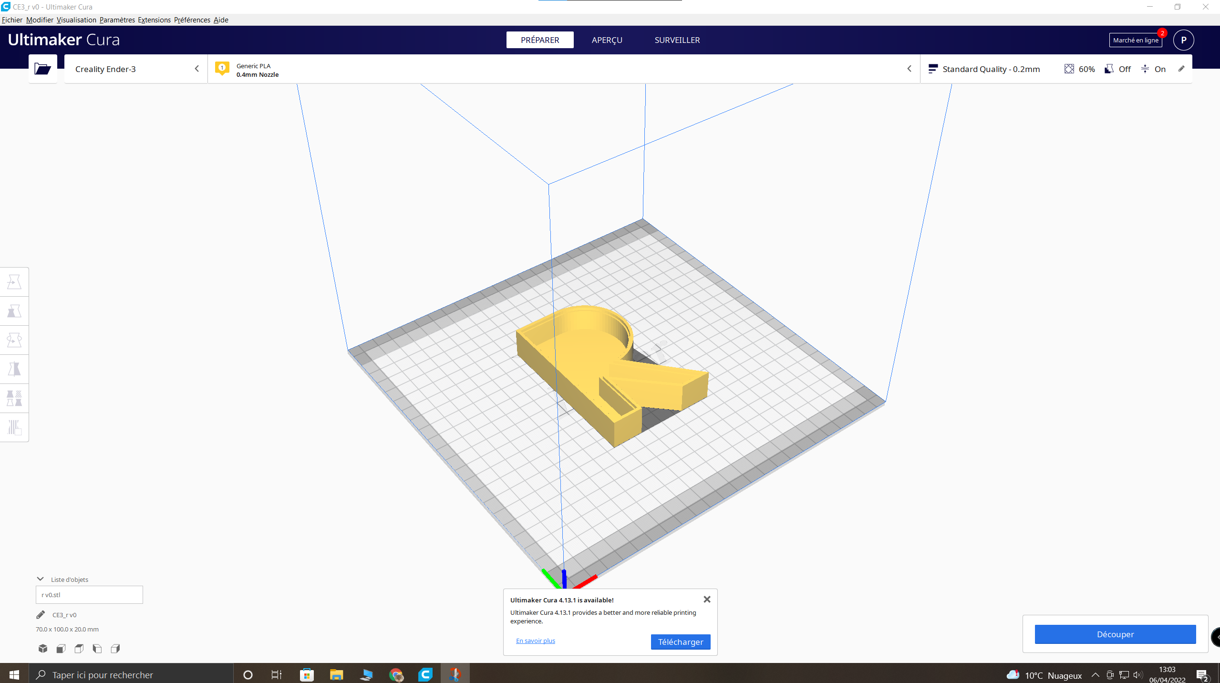
Task: Switch to left side view cube icon
Action: [97, 649]
